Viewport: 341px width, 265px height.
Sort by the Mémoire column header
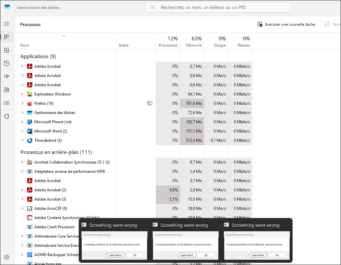[192, 41]
